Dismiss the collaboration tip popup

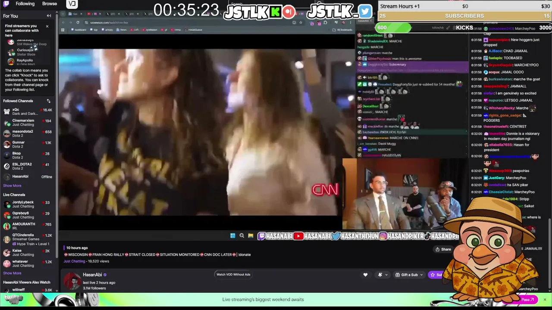pyautogui.click(x=47, y=26)
